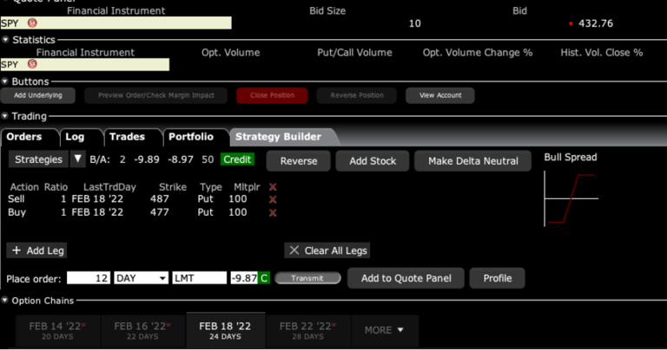Collapse the Option Chains section
The image size is (667, 350).
tap(5, 301)
